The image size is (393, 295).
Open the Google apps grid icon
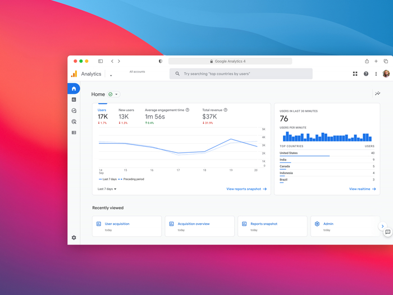355,74
